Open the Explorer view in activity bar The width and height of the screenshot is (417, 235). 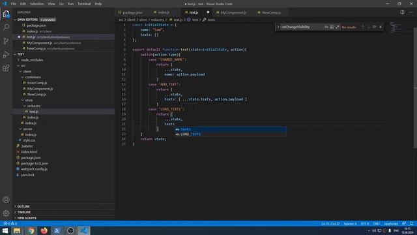[6, 14]
